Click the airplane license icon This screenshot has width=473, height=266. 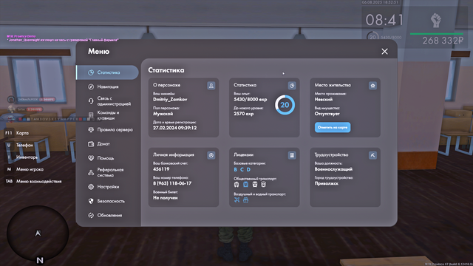236,200
